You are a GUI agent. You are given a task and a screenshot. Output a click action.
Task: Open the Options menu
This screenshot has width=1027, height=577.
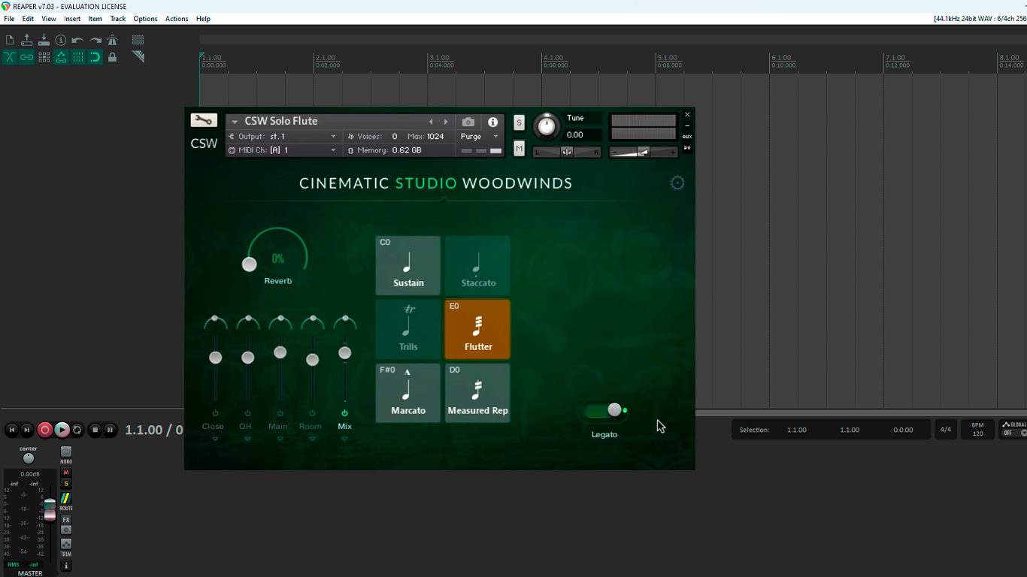pos(145,19)
